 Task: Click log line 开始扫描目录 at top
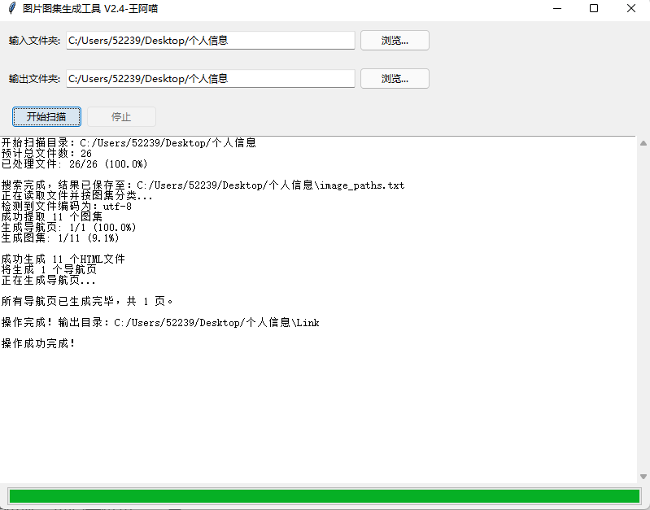point(129,143)
